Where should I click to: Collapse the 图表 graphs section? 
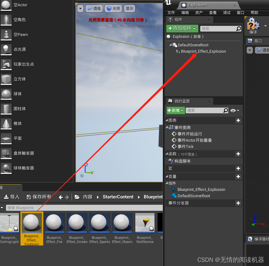point(167,120)
